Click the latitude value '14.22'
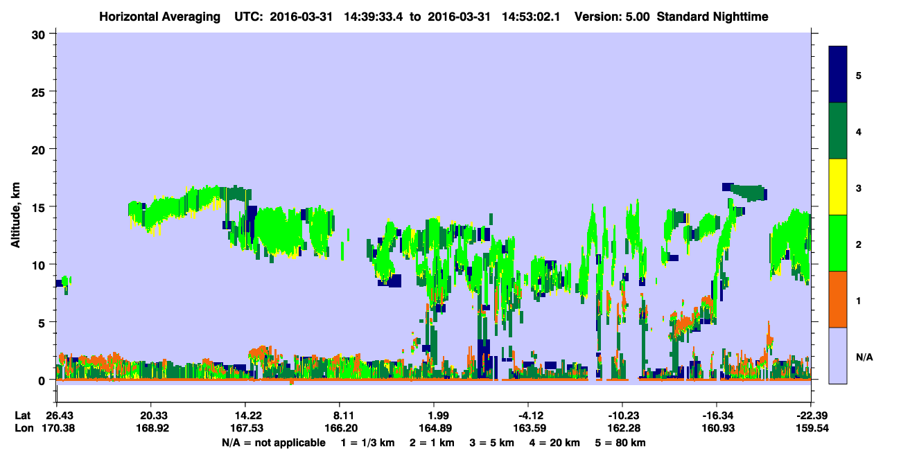 pos(245,416)
